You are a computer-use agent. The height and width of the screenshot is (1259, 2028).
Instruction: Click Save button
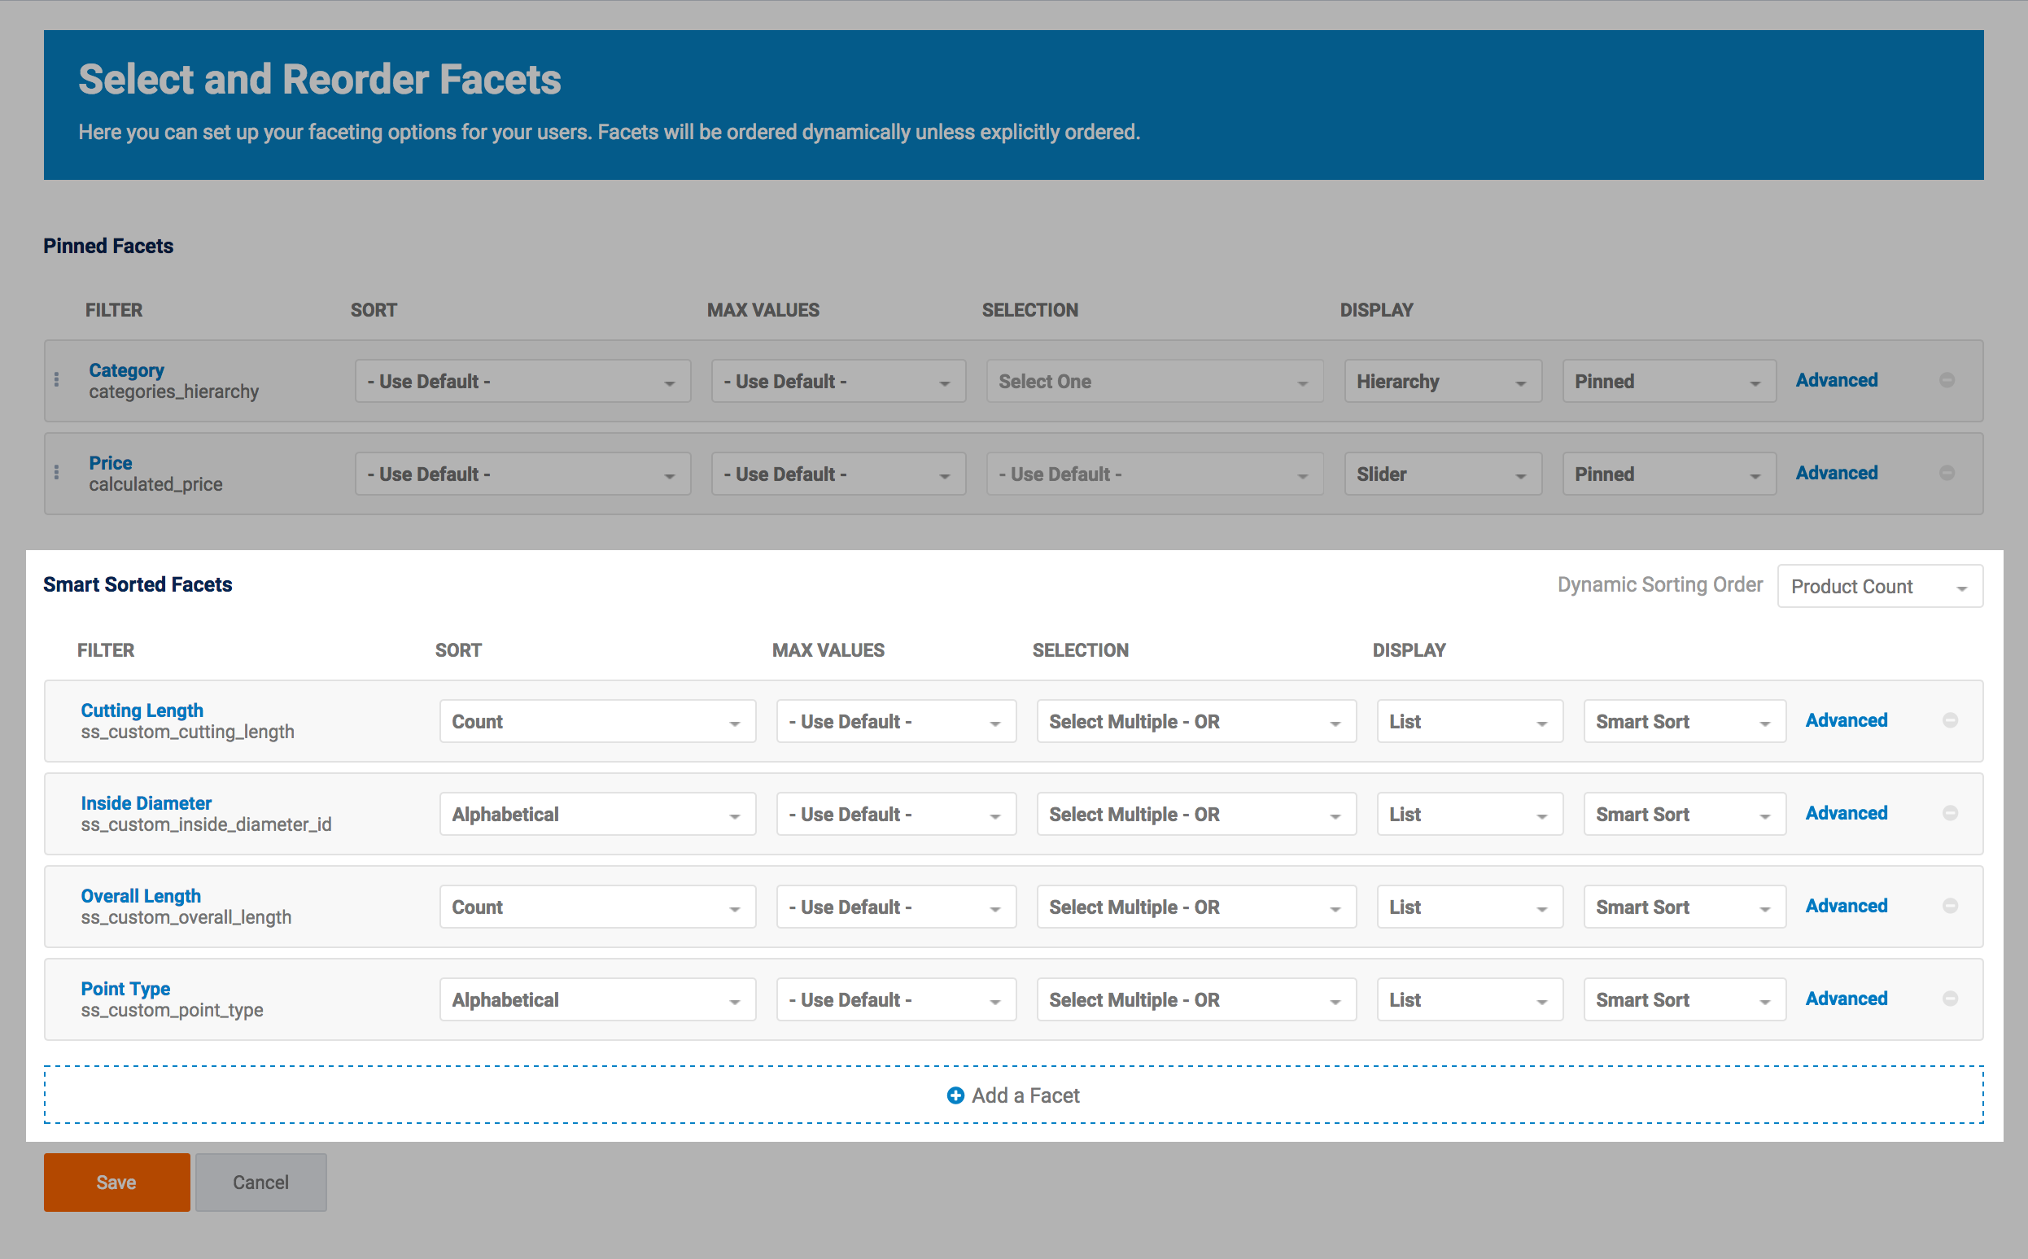[x=116, y=1182]
